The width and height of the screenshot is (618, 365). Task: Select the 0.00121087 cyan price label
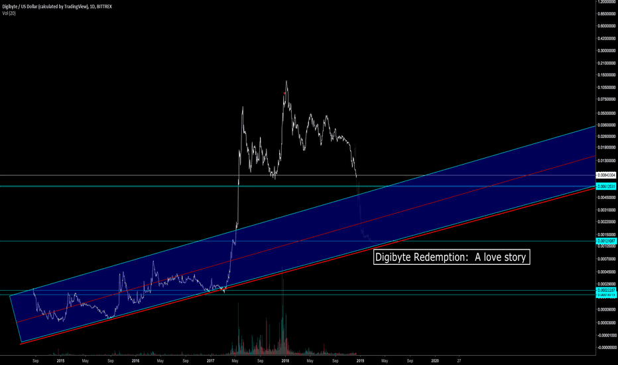coord(606,241)
